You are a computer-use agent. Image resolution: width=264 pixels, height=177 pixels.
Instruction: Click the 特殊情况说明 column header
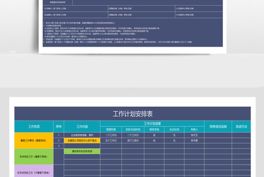tap(218, 127)
